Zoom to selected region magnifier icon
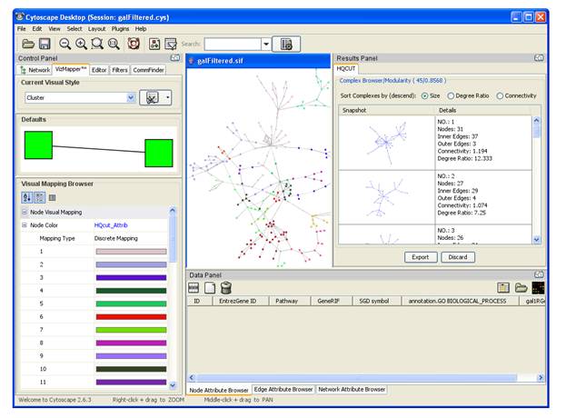Screen dimensions: 566x418 (97, 44)
